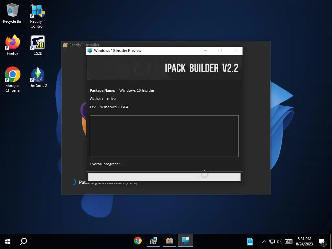The image size is (332, 249).
Task: Open the Windows Start menu
Action: tap(8, 241)
